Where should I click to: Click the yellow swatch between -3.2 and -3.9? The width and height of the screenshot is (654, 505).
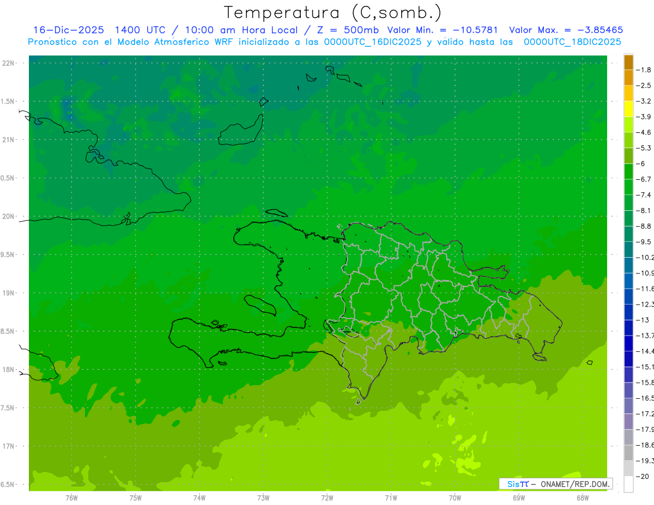[628, 109]
